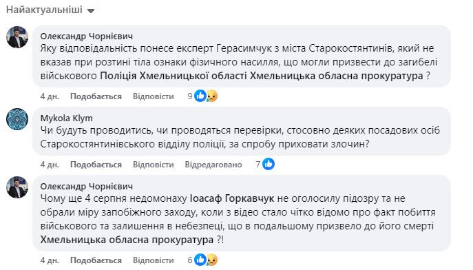Open tagged profile Іоасаф Горкавчук
The image size is (473, 270).
tap(232, 198)
